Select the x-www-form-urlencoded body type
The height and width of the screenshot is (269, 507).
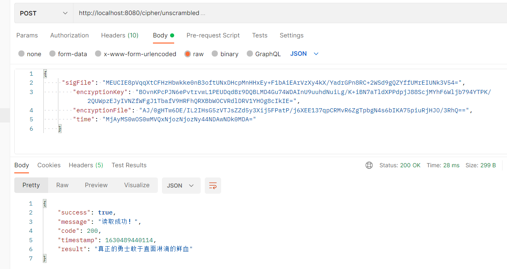[98, 53]
